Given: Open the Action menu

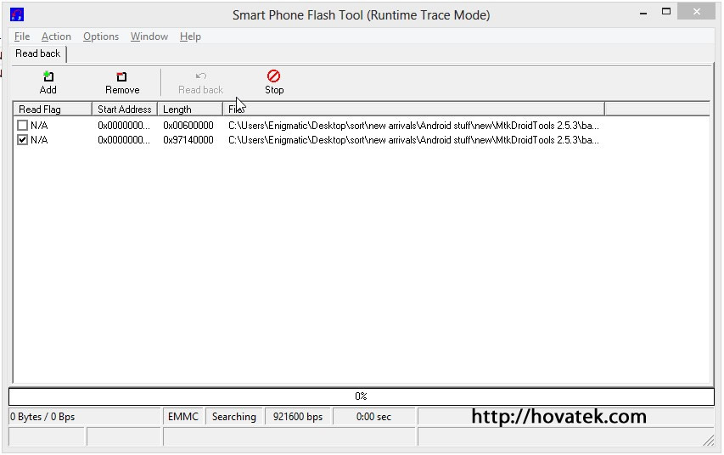Looking at the screenshot, I should click(x=56, y=37).
